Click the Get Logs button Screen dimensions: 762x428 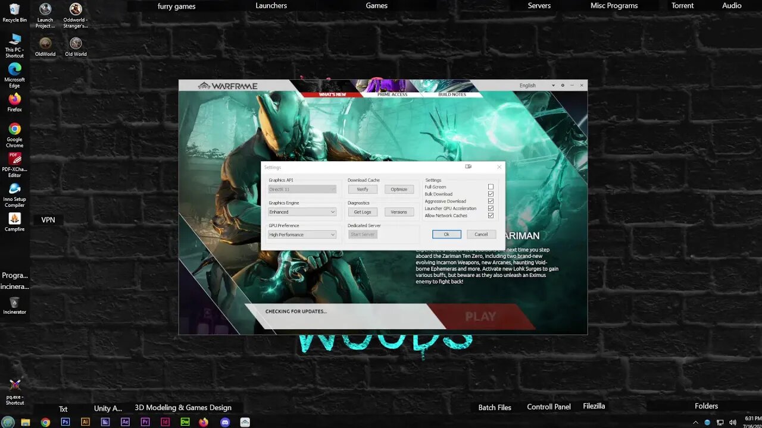click(363, 212)
